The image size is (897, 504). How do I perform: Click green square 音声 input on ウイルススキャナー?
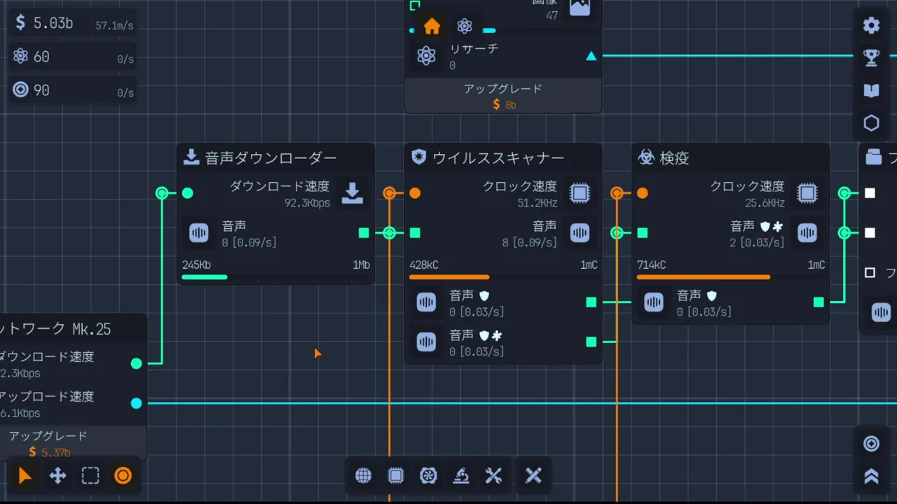[415, 233]
